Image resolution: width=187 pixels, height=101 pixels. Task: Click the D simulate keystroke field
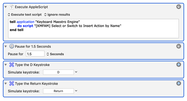58,72
